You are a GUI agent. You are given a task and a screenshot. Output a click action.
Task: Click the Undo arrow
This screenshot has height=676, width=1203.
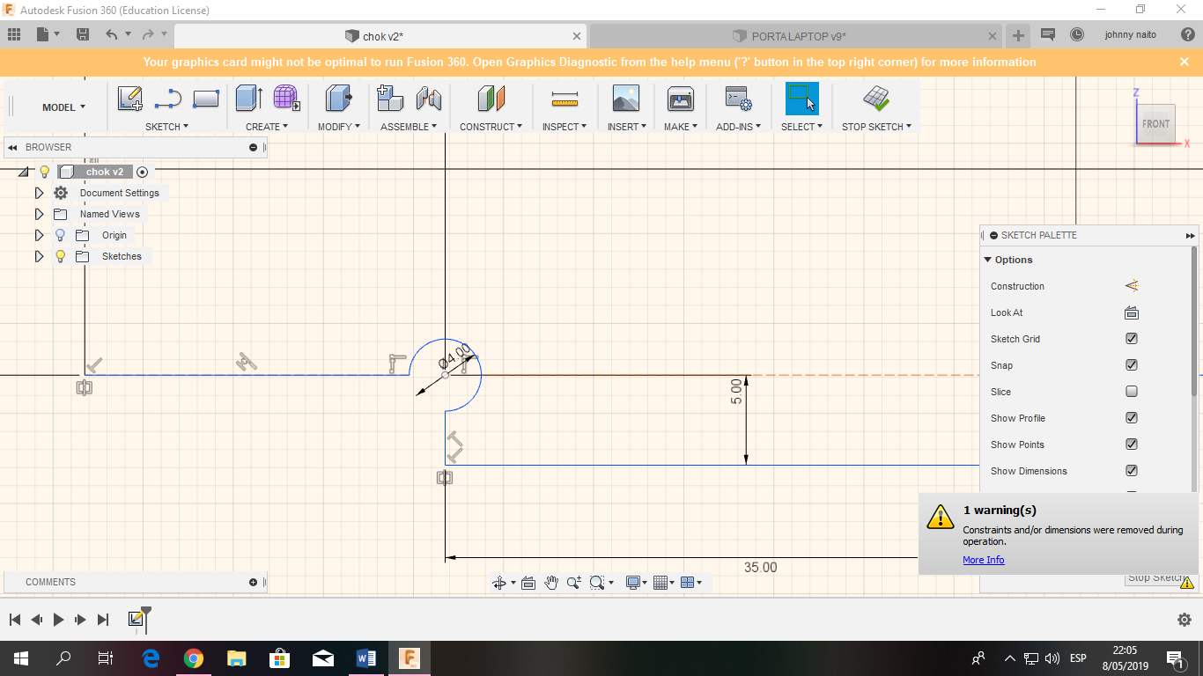pyautogui.click(x=111, y=34)
